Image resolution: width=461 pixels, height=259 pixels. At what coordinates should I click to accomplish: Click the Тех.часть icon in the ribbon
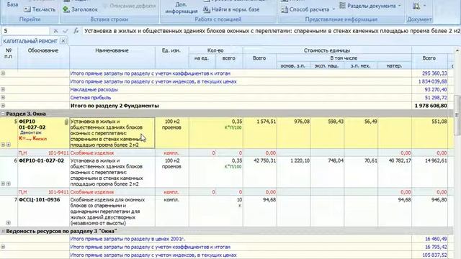pyautogui.click(x=27, y=9)
